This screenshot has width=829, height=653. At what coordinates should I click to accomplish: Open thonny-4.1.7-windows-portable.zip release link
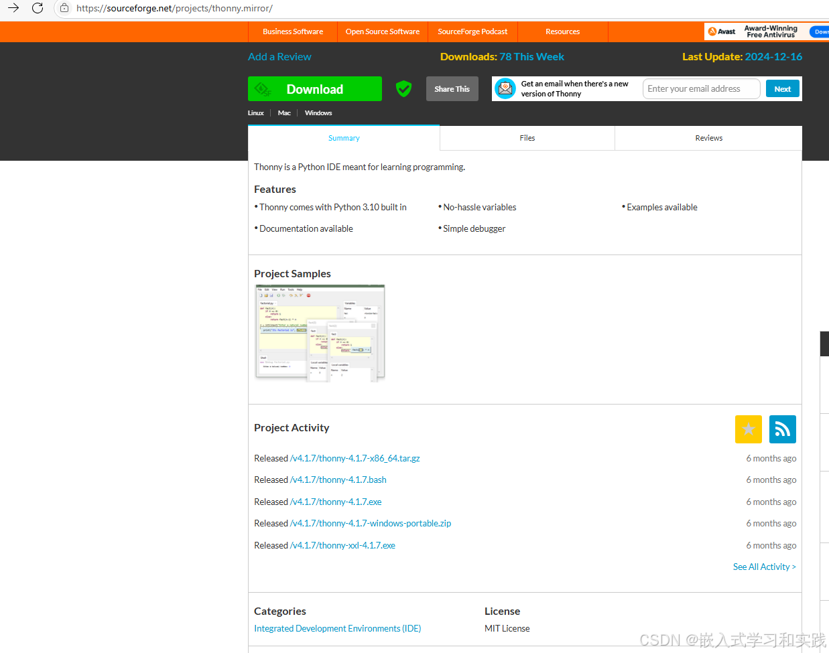[371, 524]
